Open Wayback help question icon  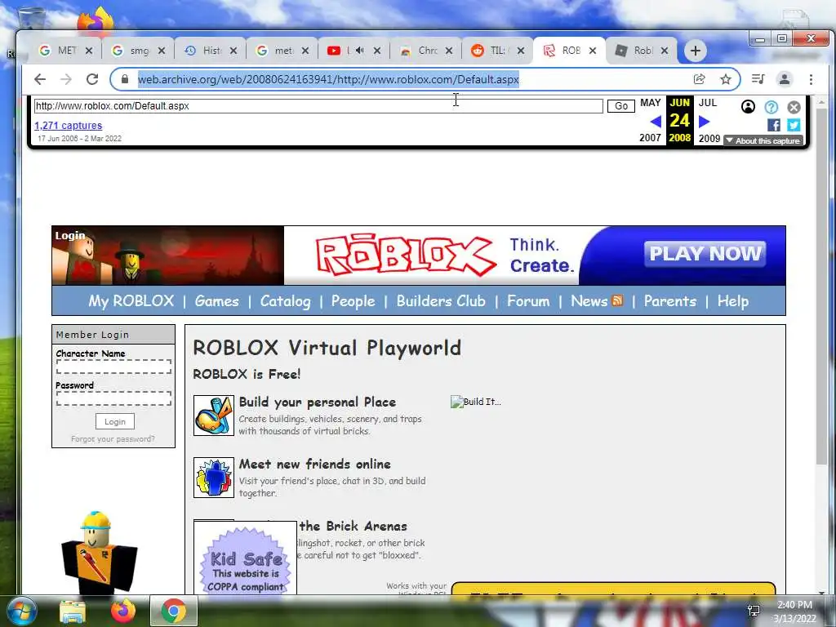click(x=771, y=107)
